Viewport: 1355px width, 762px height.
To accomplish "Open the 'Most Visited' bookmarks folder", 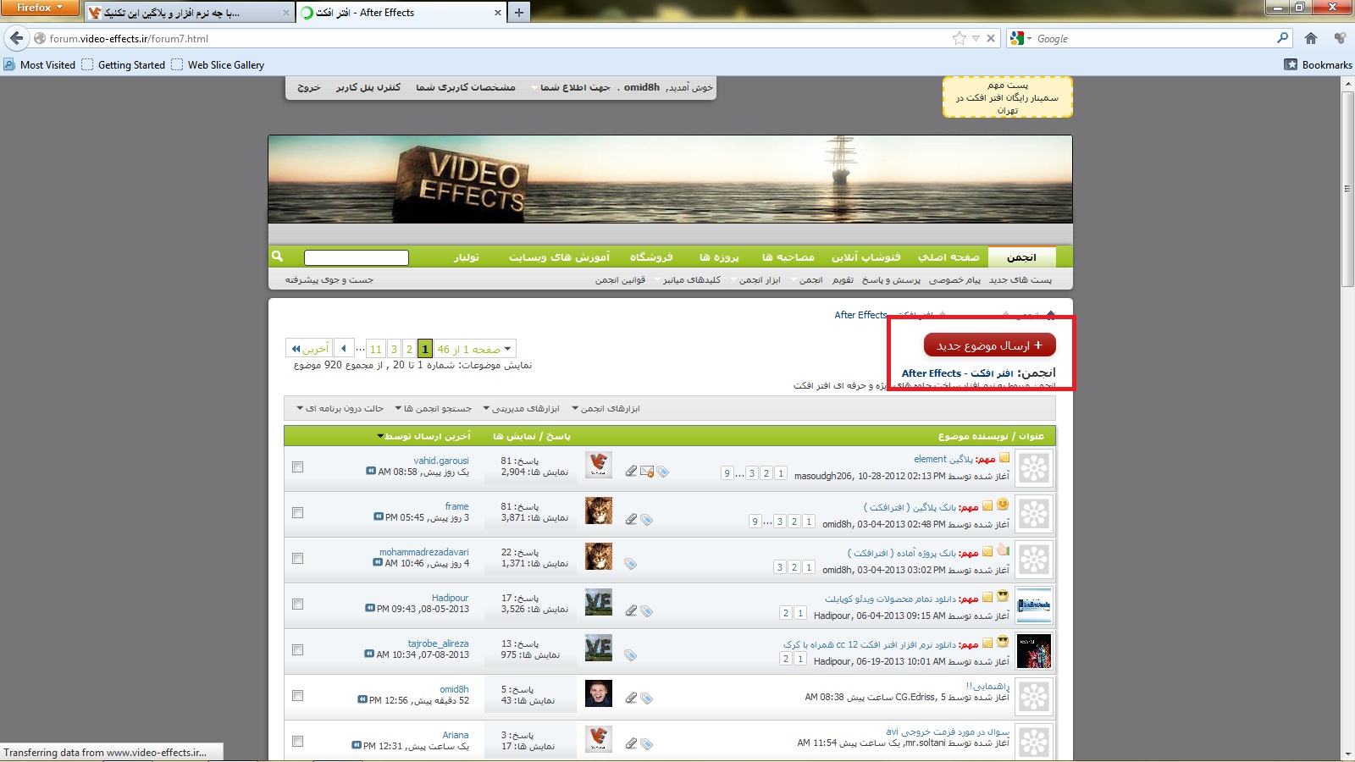I will coord(40,64).
